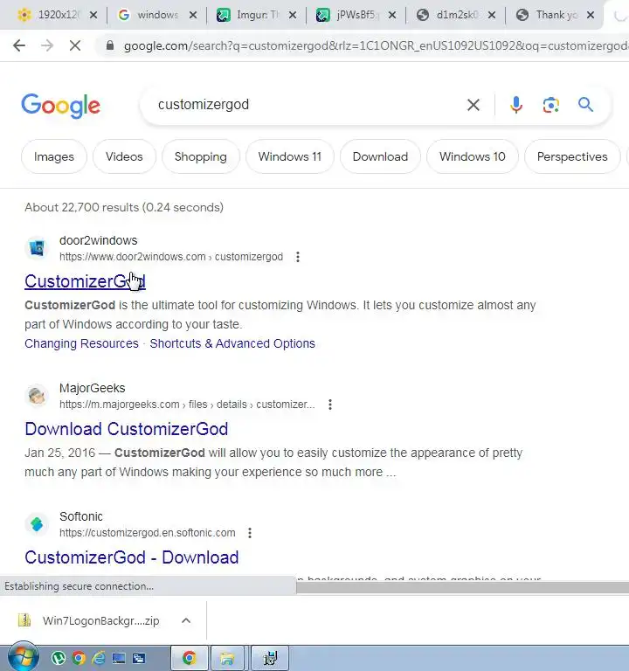This screenshot has width=629, height=671.
Task: Open more options for the MajorGeeks result
Action: (330, 405)
